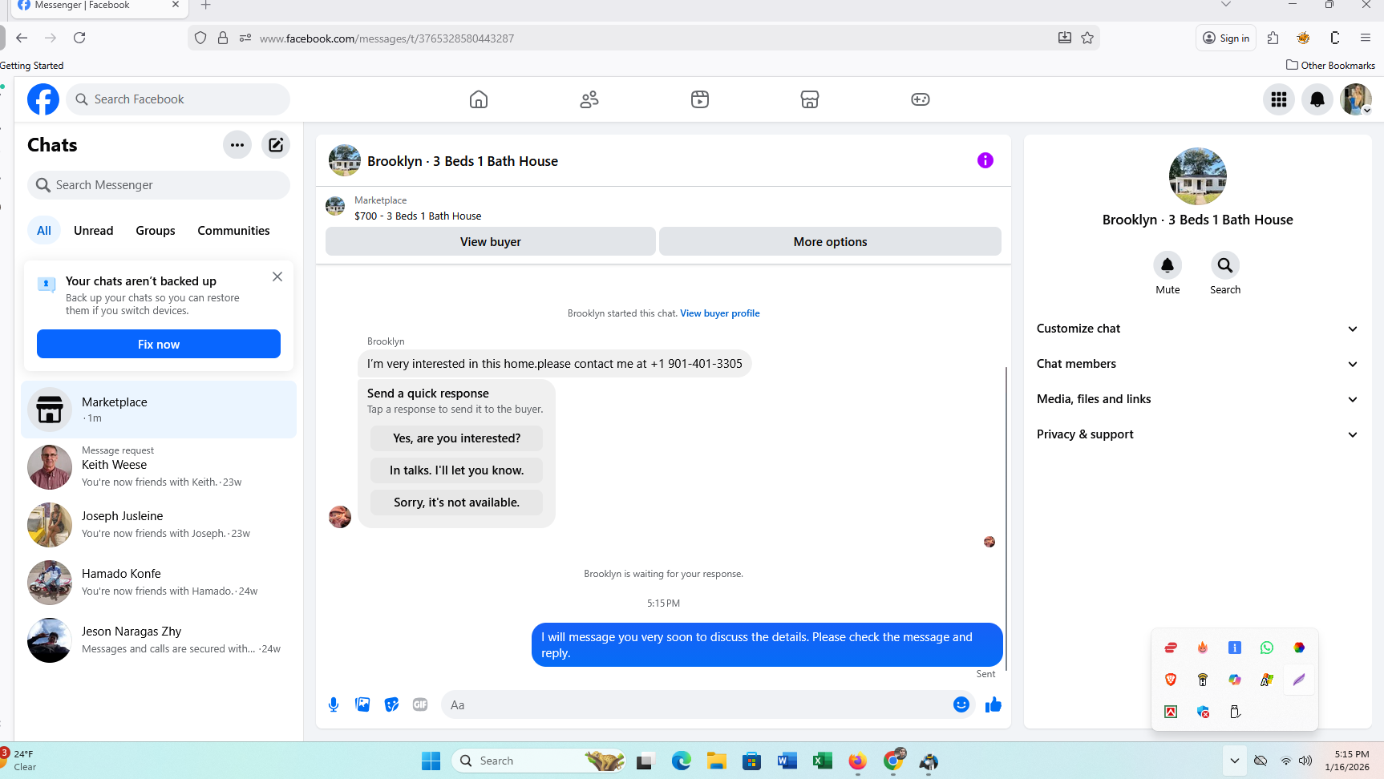Open Keith Weese message request
This screenshot has width=1384, height=779.
[x=159, y=467]
